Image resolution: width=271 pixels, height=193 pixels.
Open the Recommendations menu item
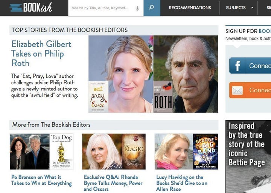pyautogui.click(x=190, y=8)
